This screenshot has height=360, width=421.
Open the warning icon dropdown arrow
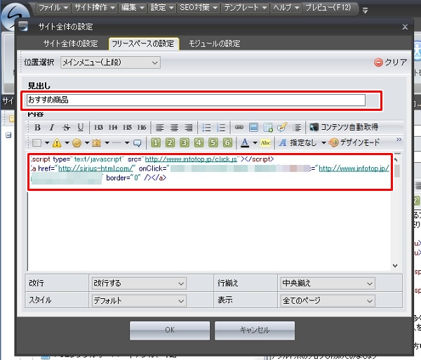[67, 143]
